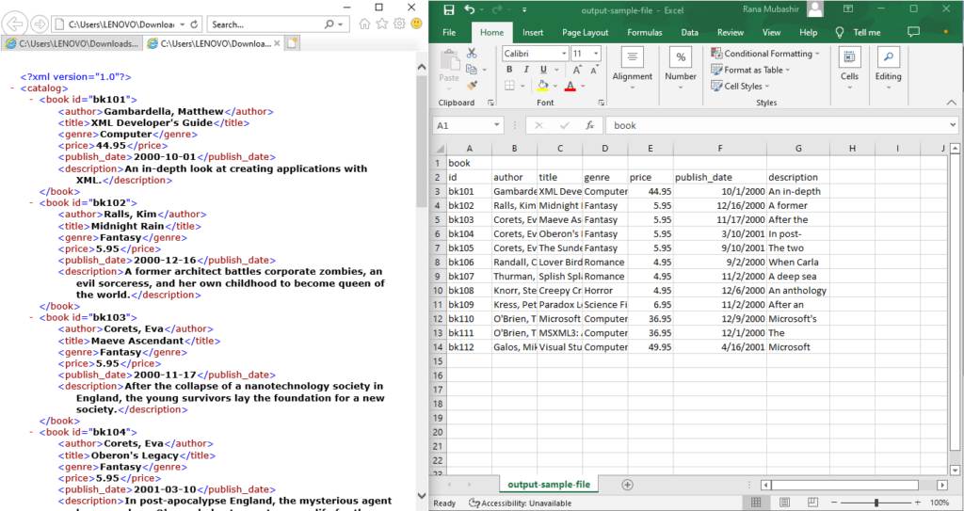Open the File menu in Excel
The width and height of the screenshot is (964, 511).
(449, 33)
